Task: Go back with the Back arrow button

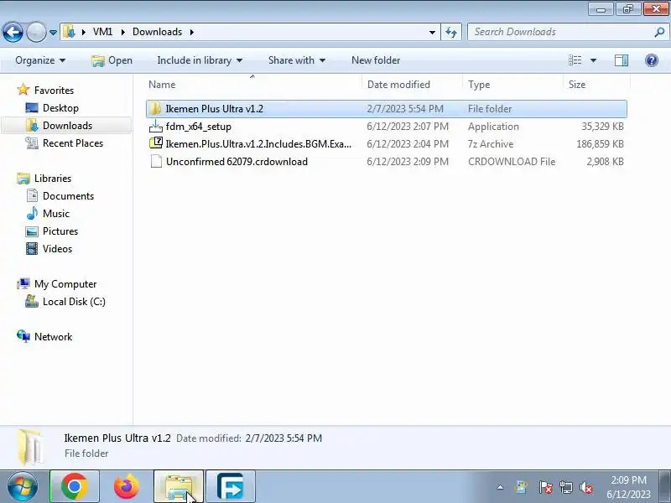Action: pyautogui.click(x=13, y=32)
